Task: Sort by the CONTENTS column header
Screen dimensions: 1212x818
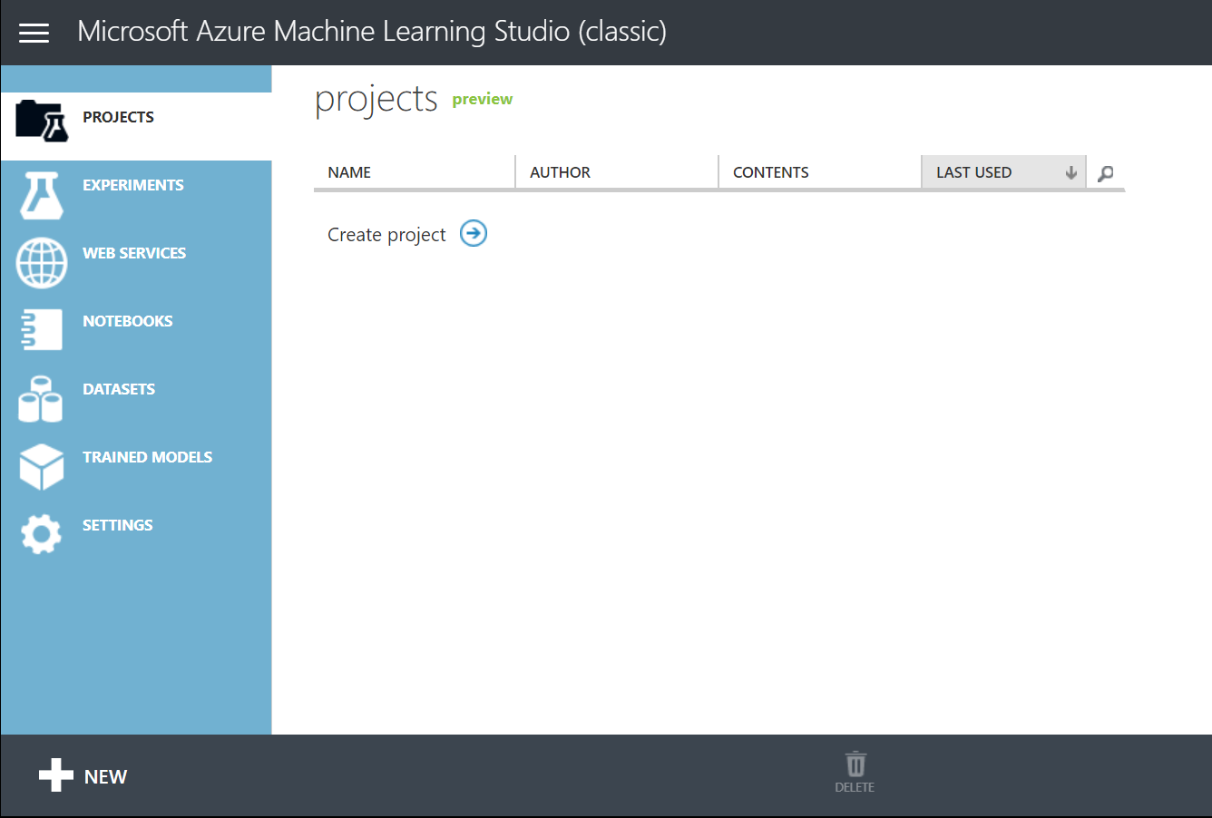Action: coord(820,172)
